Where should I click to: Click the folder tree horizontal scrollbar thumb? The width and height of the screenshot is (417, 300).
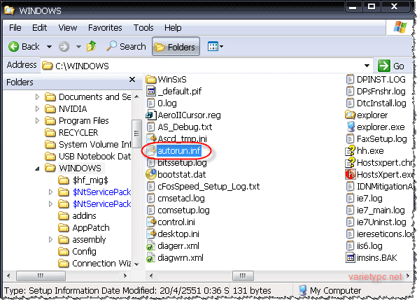41,276
